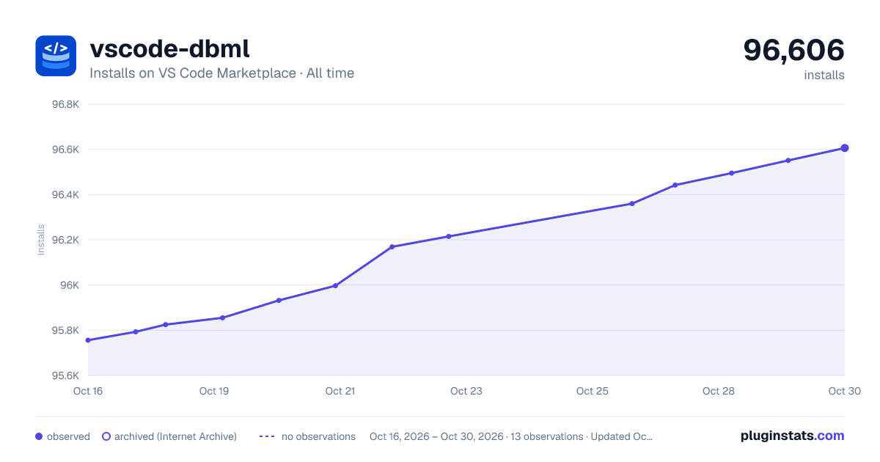The width and height of the screenshot is (880, 462).
Task: Click the Oct 25 x-axis label
Action: (x=593, y=391)
